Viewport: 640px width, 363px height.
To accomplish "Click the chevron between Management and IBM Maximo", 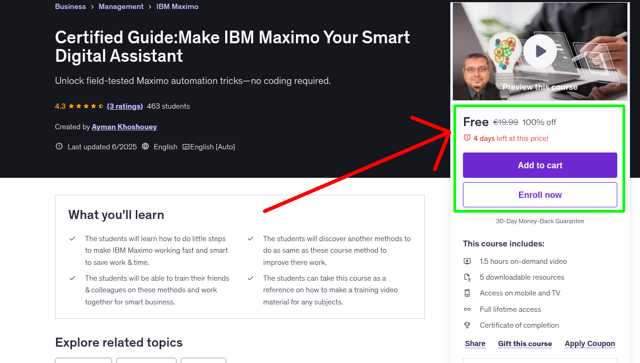I will pyautogui.click(x=150, y=7).
